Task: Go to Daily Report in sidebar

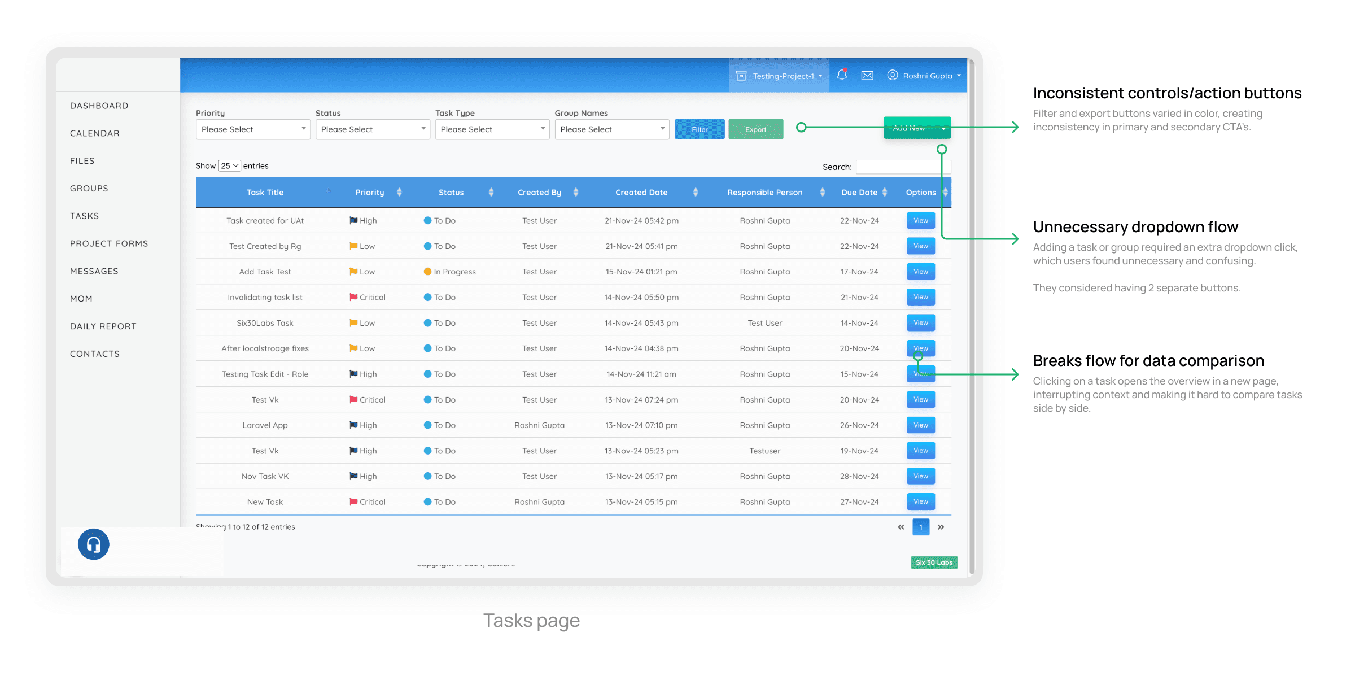Action: (103, 326)
